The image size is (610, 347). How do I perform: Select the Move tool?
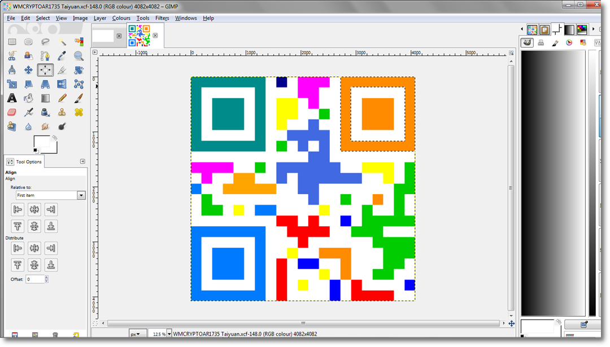[x=28, y=70]
